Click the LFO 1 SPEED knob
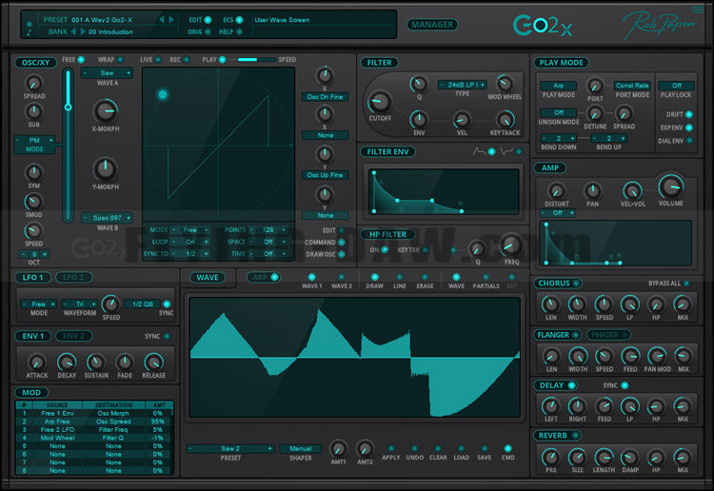The image size is (714, 491). (110, 304)
